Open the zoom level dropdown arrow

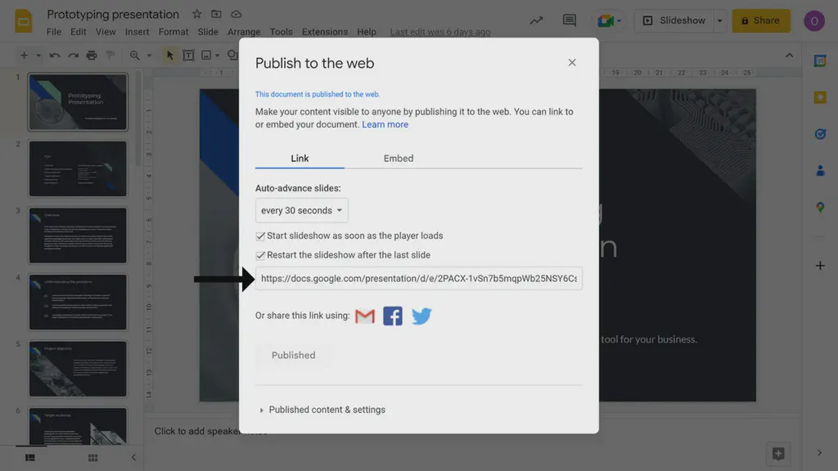pyautogui.click(x=150, y=55)
